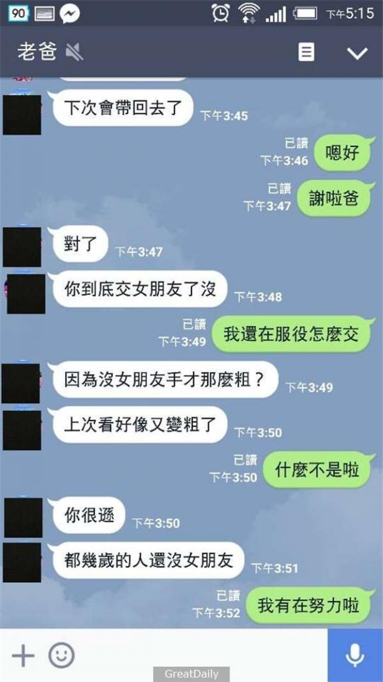Image resolution: width=383 pixels, height=682 pixels.
Task: Tap the battery 90 indicator icon
Action: 18,13
